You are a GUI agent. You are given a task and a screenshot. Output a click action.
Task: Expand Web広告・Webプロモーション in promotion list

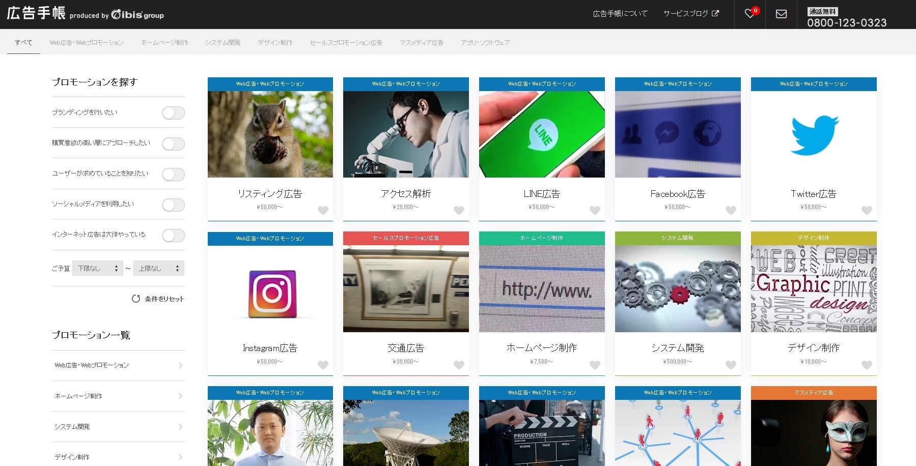click(x=118, y=365)
